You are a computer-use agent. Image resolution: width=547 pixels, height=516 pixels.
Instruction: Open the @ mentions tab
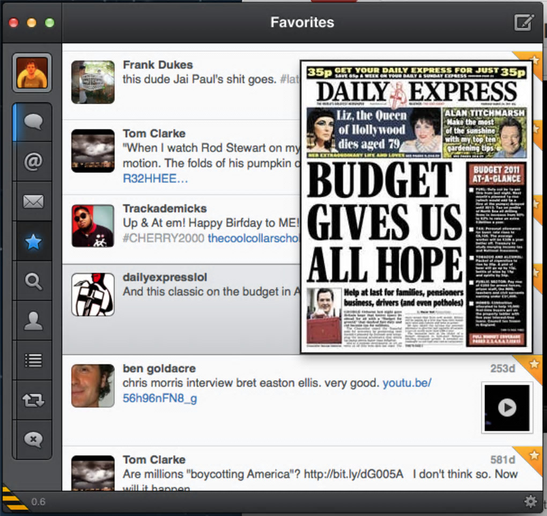[x=33, y=162]
